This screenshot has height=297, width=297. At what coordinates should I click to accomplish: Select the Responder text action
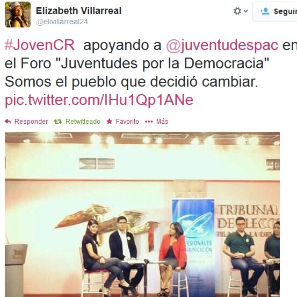coord(31,122)
